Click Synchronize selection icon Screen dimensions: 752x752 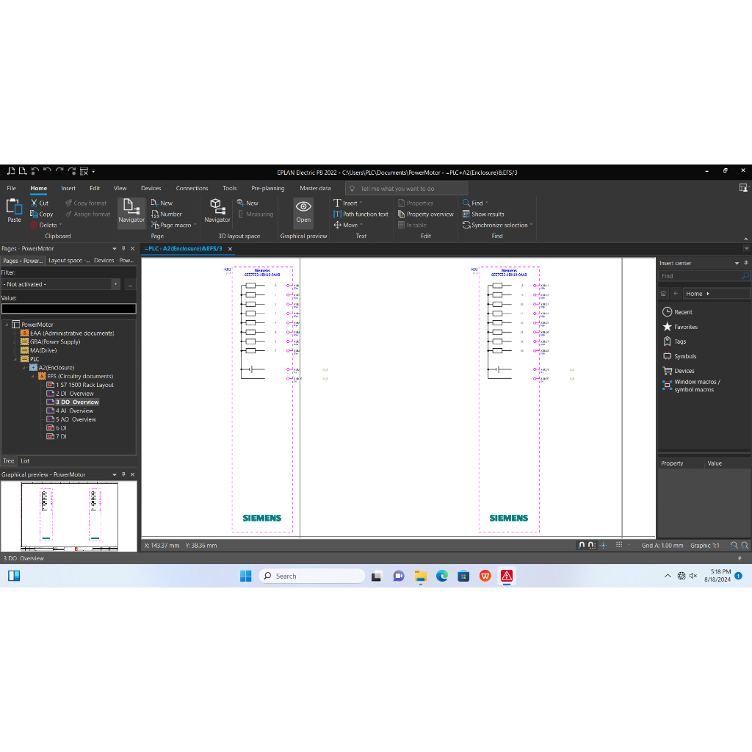[466, 225]
